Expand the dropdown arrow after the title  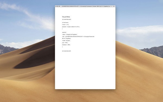tap(111, 6)
